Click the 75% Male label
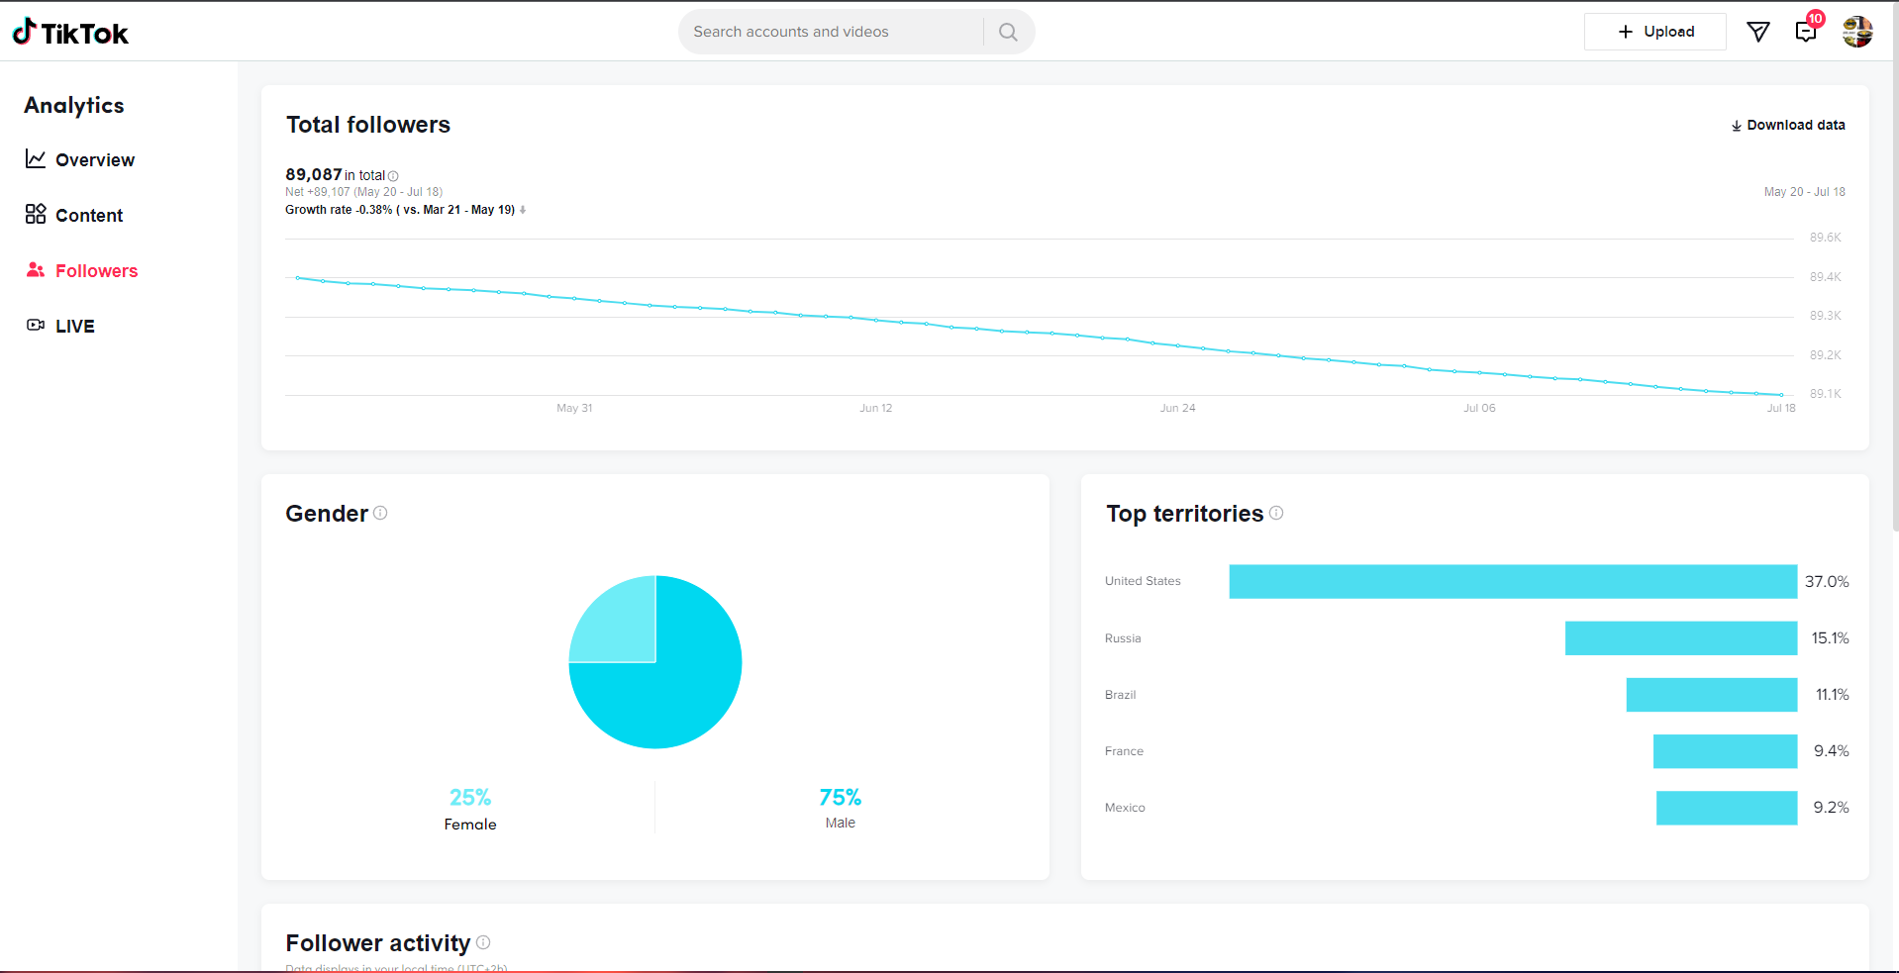1899x973 pixels. 840,808
